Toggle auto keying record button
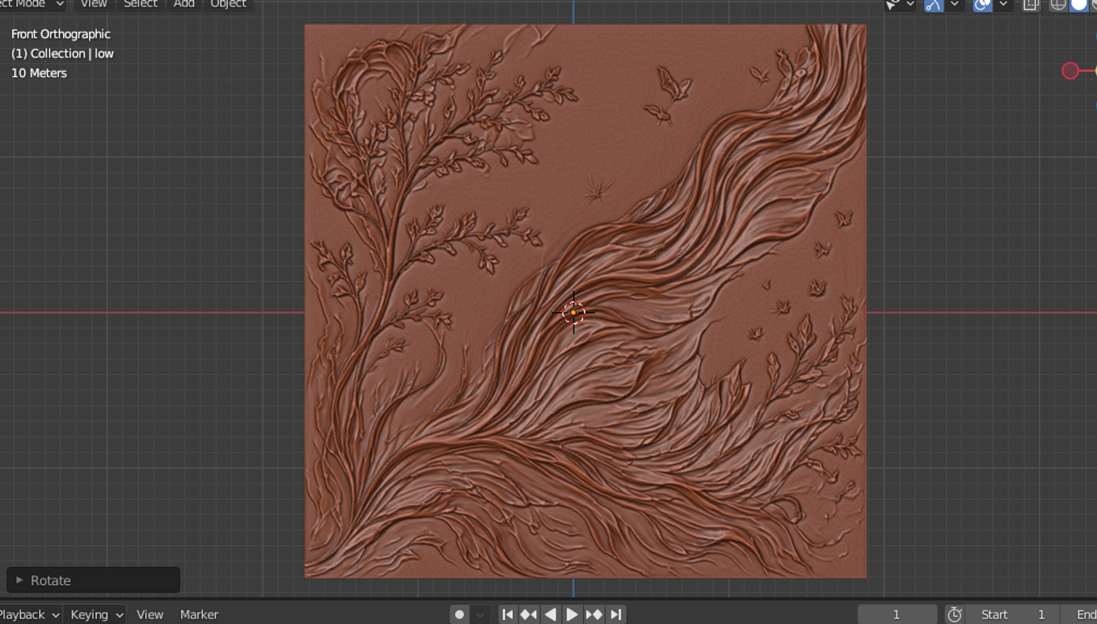1097x624 pixels. pyautogui.click(x=459, y=614)
